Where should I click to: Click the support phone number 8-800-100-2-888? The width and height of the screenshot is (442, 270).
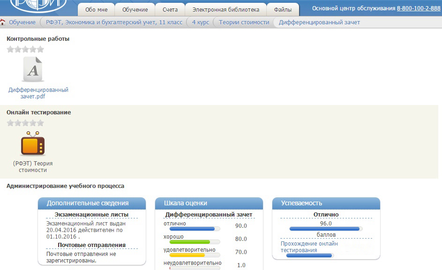click(418, 8)
